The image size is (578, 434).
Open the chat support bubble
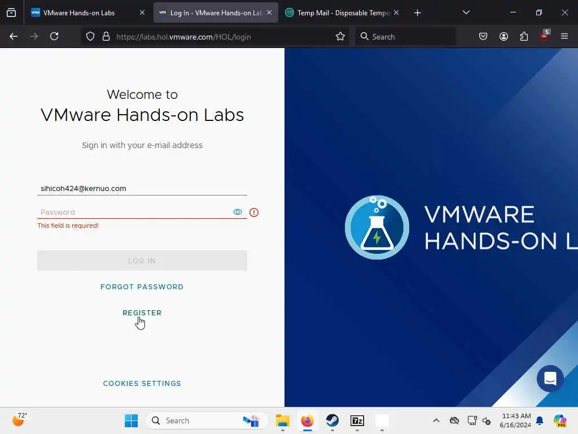tap(550, 378)
